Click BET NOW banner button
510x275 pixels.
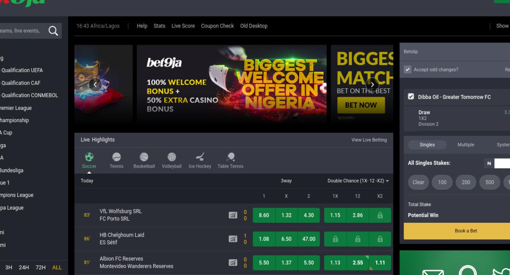pyautogui.click(x=361, y=105)
